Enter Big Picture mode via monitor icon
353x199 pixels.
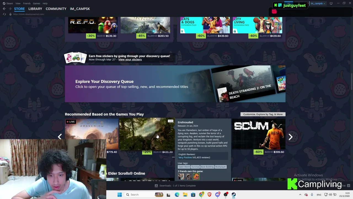(331, 3)
